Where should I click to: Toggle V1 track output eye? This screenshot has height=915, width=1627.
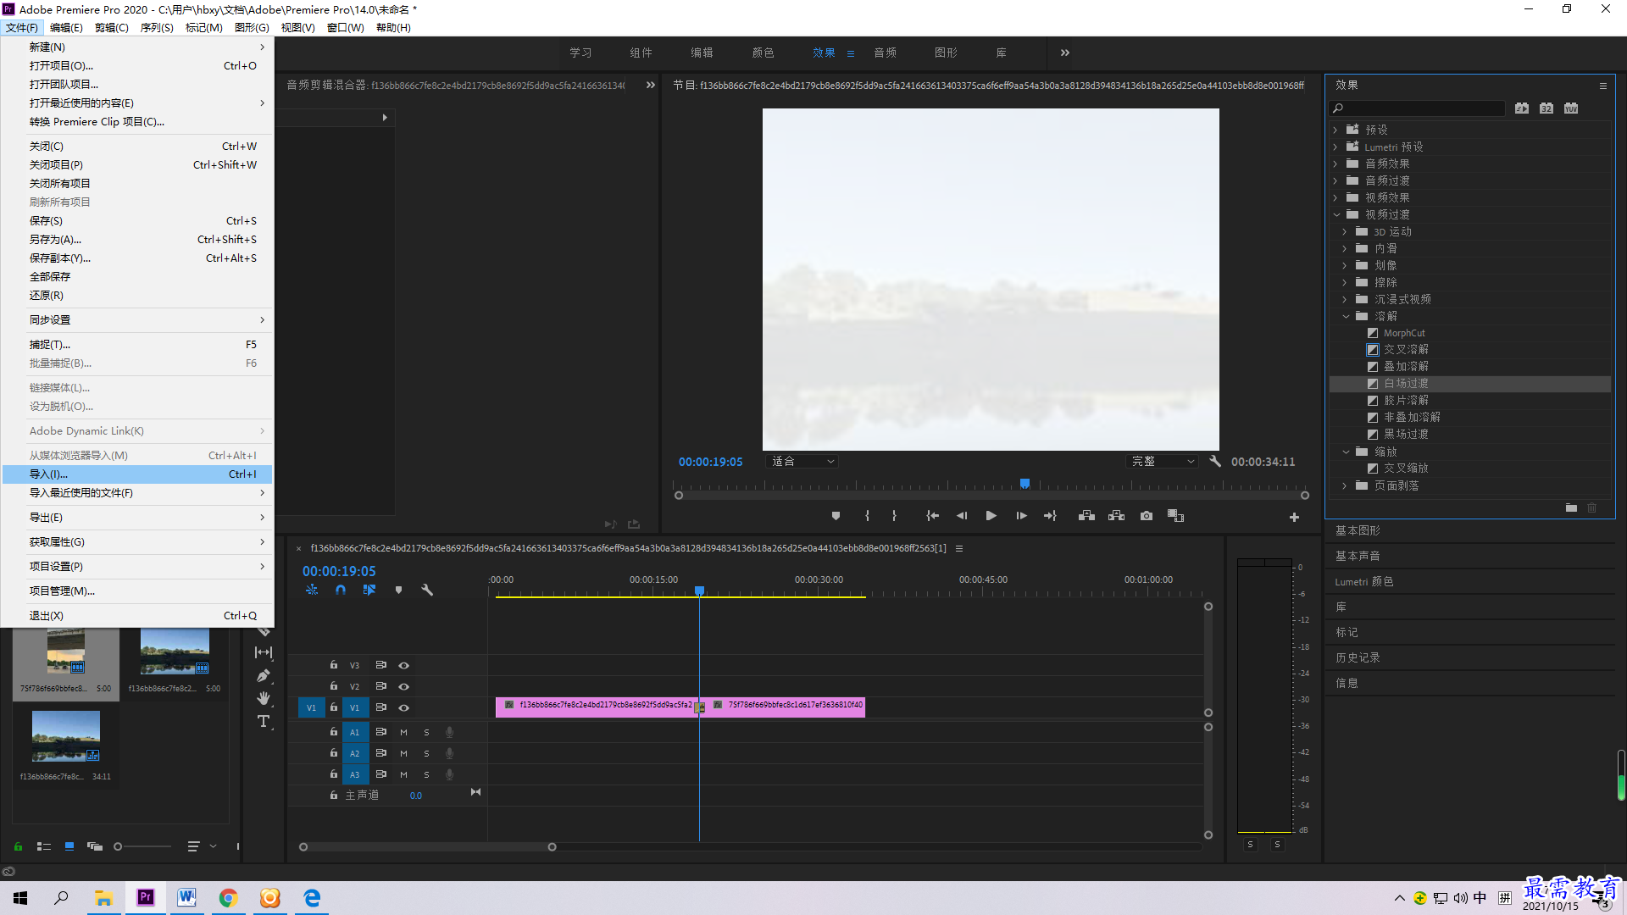coord(404,707)
